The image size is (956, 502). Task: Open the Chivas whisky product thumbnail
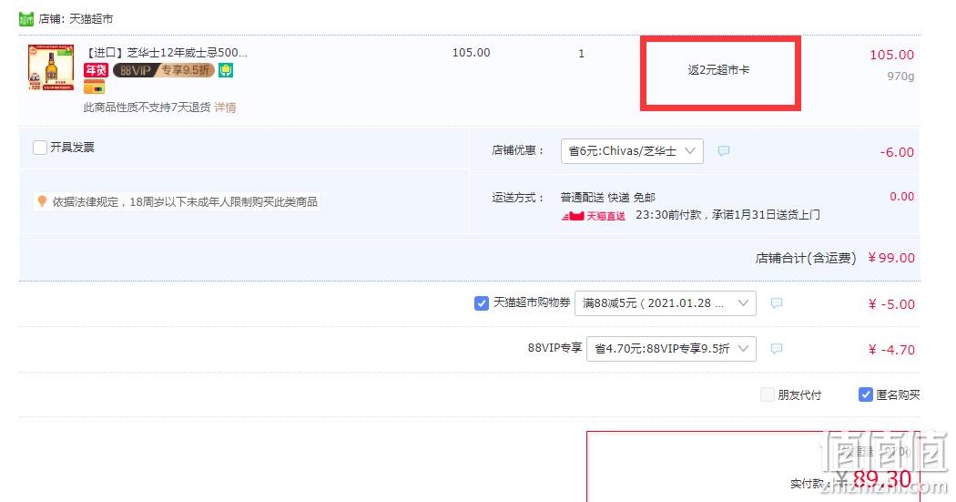(x=51, y=67)
